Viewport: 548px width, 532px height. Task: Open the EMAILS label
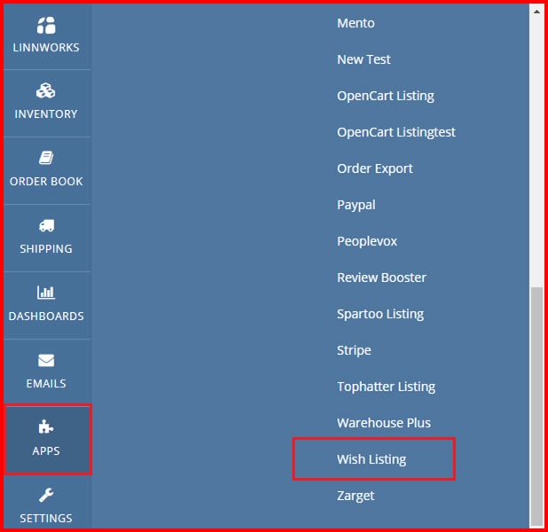(x=46, y=384)
